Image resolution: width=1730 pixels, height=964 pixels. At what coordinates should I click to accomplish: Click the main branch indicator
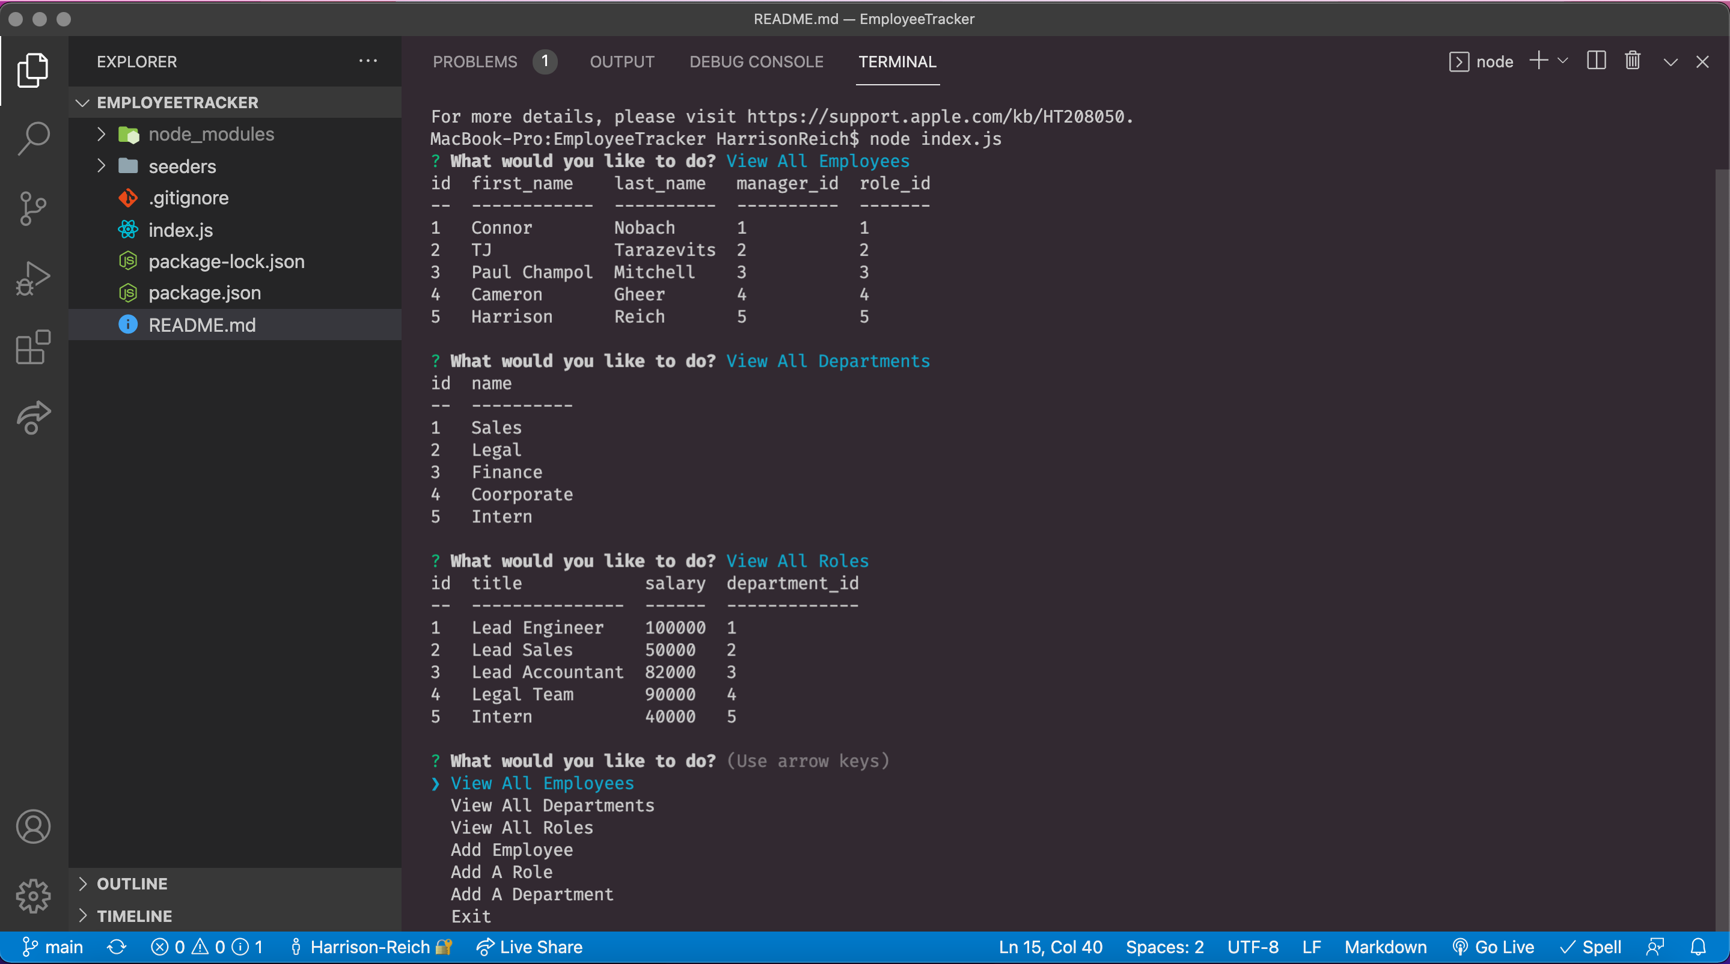(x=53, y=947)
